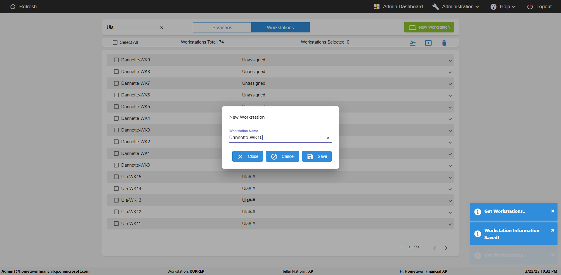Image resolution: width=561 pixels, height=275 pixels.
Task: Open the Administration menu
Action: click(x=456, y=6)
